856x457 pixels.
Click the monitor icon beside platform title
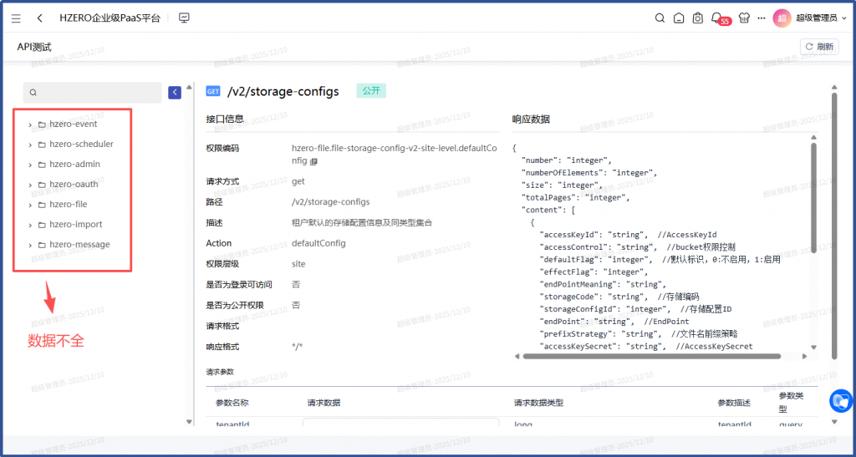pos(185,18)
